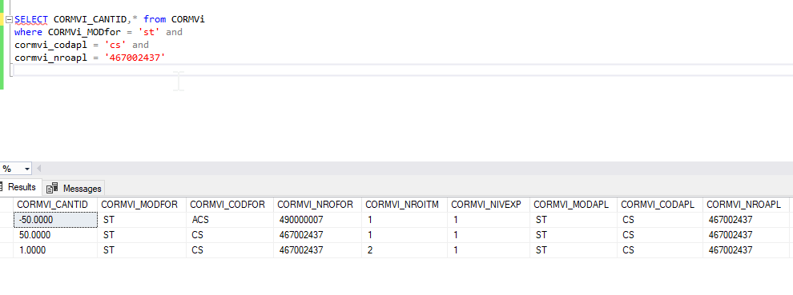Click the 1.0000 cell in row three
The width and height of the screenshot is (793, 295).
pyautogui.click(x=55, y=250)
